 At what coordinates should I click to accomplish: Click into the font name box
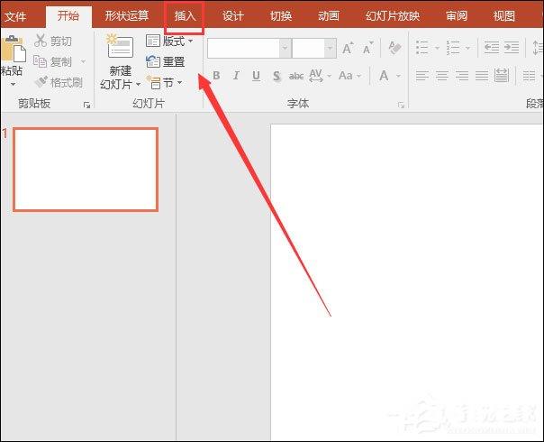click(243, 48)
